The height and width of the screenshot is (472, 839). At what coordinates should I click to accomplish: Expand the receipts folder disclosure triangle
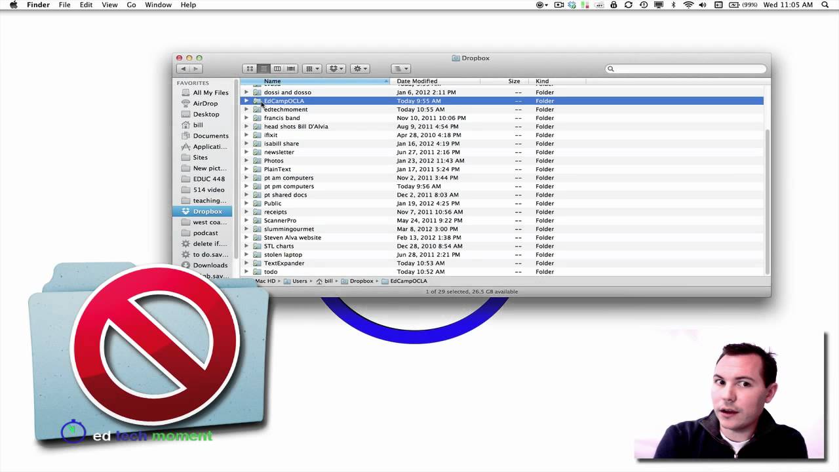coord(246,212)
